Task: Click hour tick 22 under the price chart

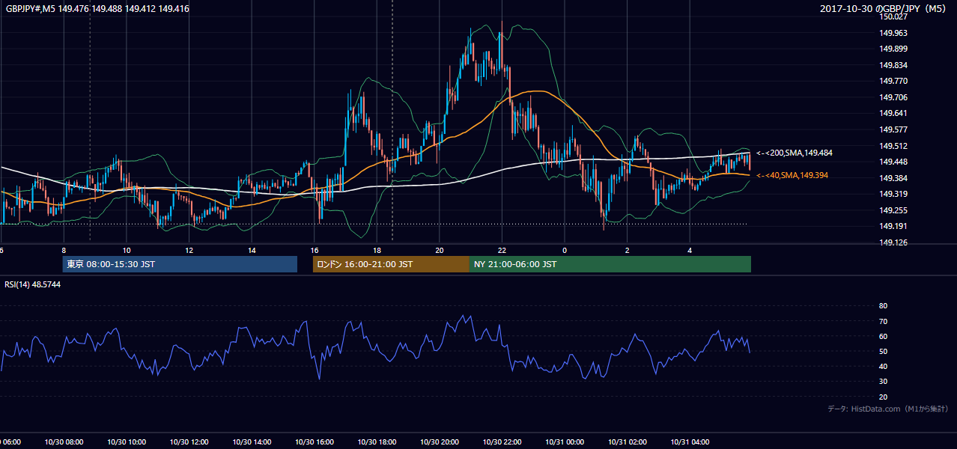Action: pyautogui.click(x=502, y=250)
